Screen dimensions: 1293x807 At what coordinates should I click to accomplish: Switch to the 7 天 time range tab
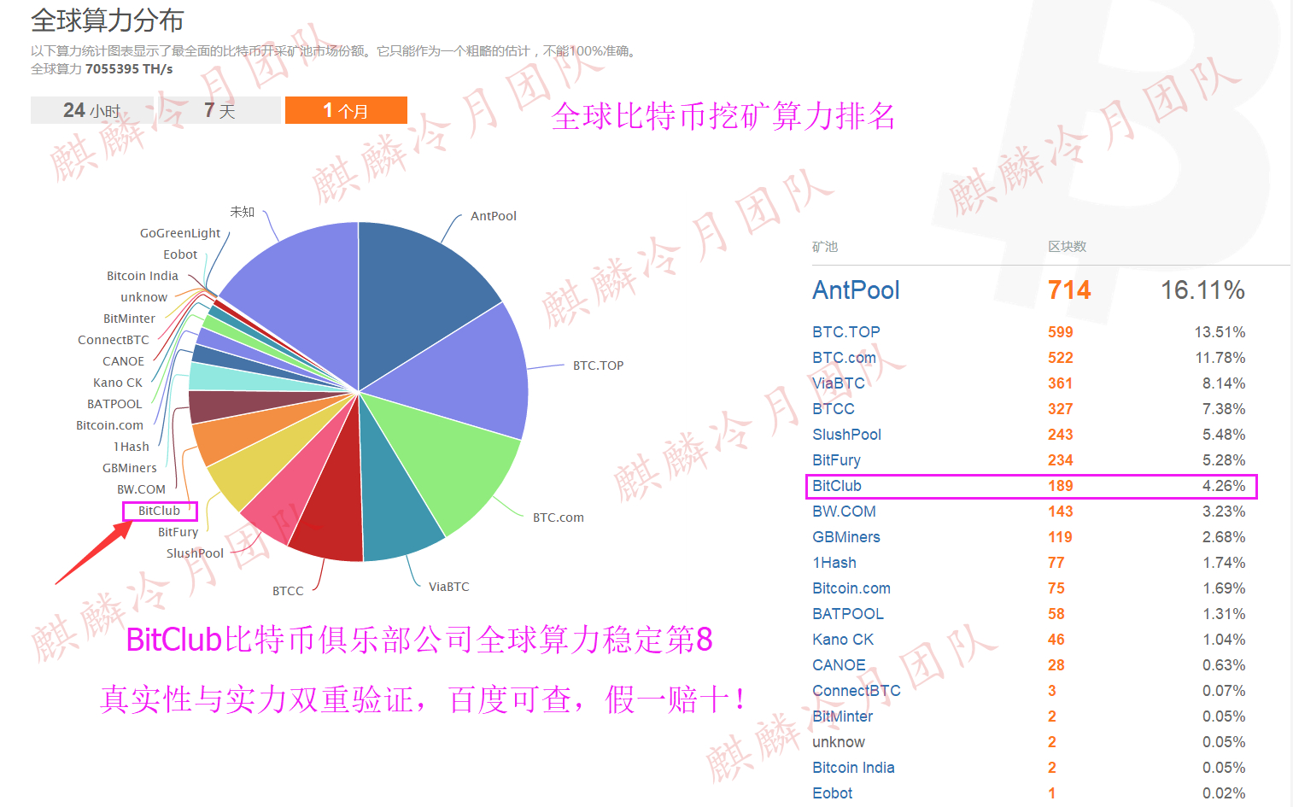tap(219, 110)
